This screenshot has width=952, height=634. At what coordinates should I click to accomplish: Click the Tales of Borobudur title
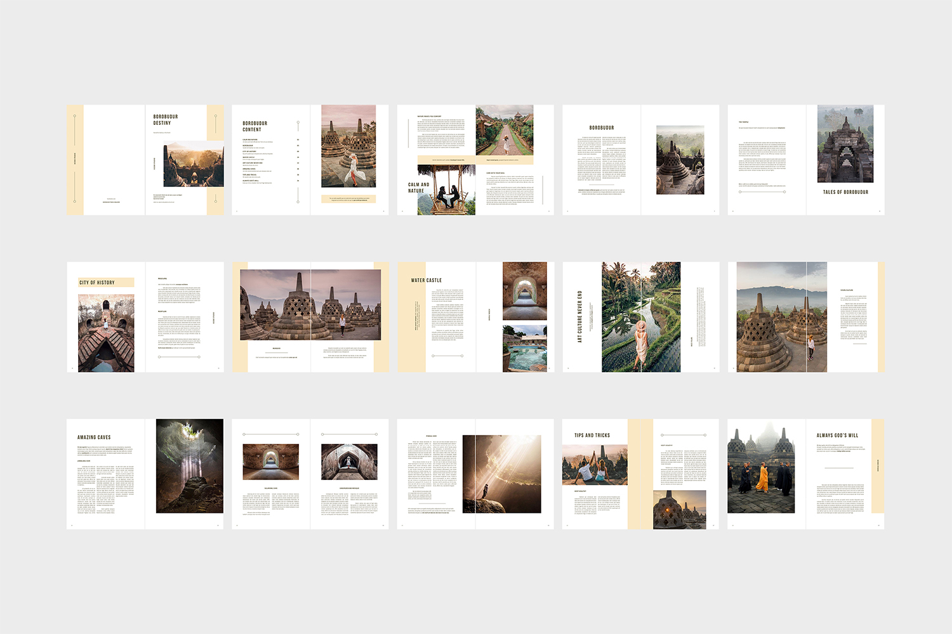845,192
